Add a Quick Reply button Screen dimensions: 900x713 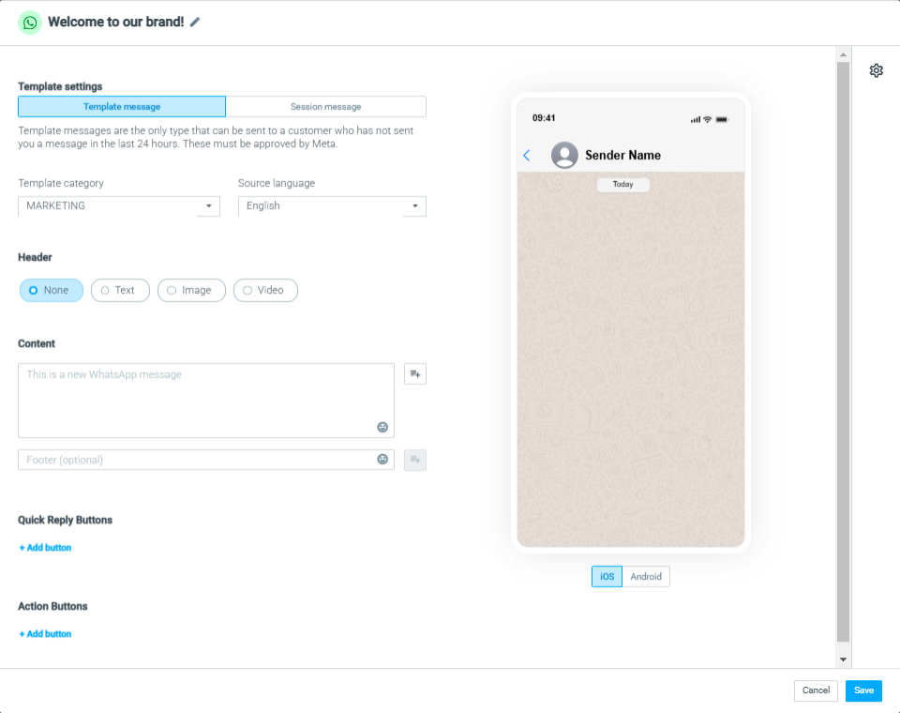coord(45,548)
